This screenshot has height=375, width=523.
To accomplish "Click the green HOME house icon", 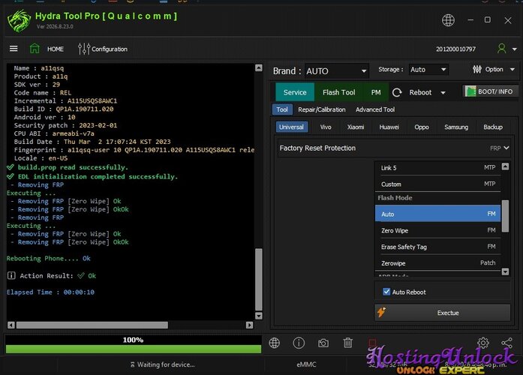I will tap(35, 49).
